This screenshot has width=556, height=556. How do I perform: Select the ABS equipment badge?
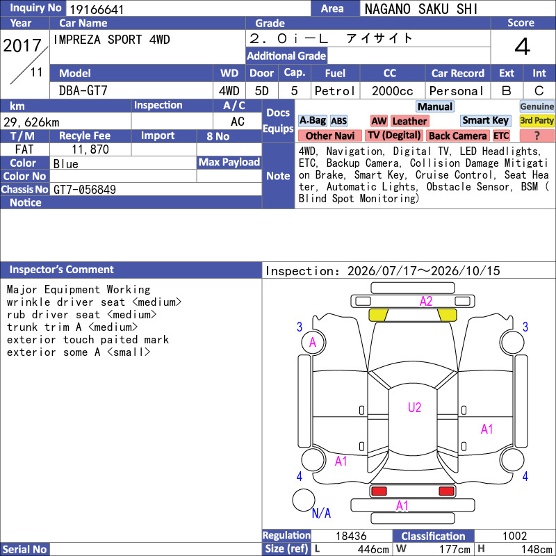click(338, 121)
